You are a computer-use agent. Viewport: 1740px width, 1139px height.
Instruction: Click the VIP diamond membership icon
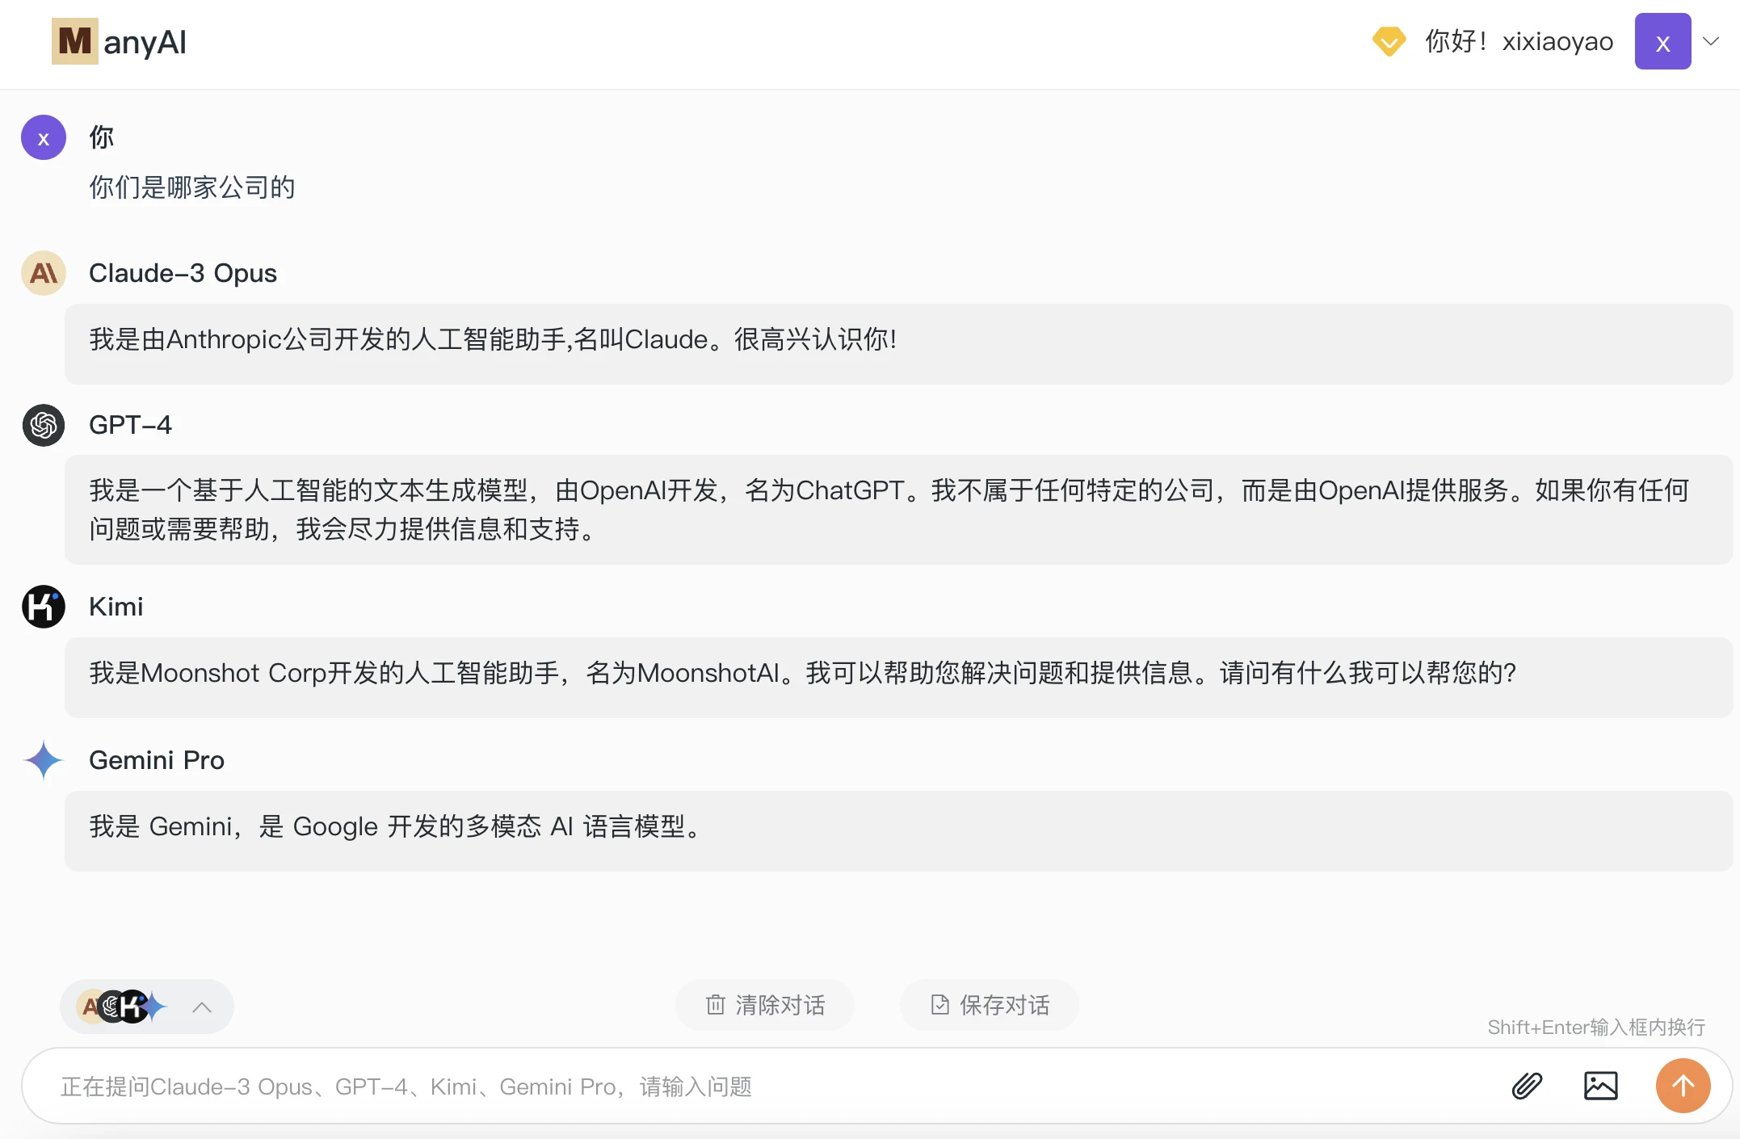1389,41
